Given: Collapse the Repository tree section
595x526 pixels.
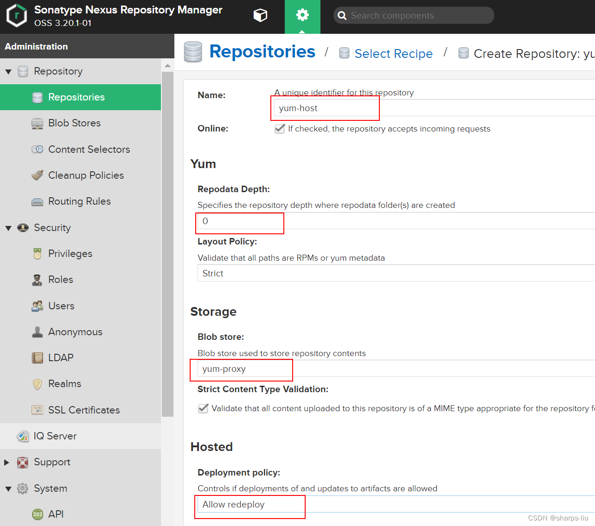Looking at the screenshot, I should pos(8,72).
